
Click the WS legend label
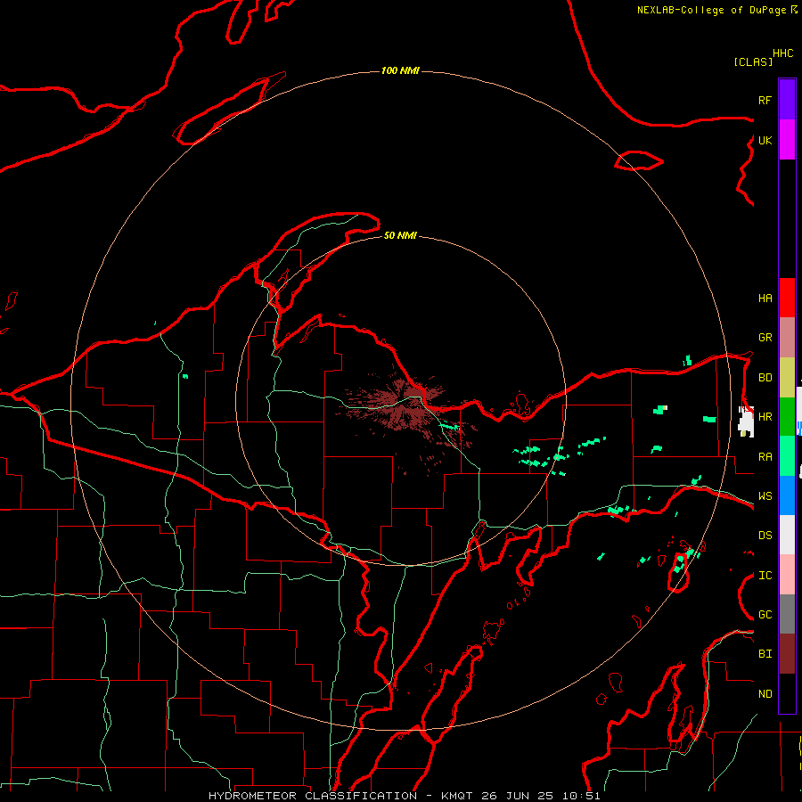[765, 496]
